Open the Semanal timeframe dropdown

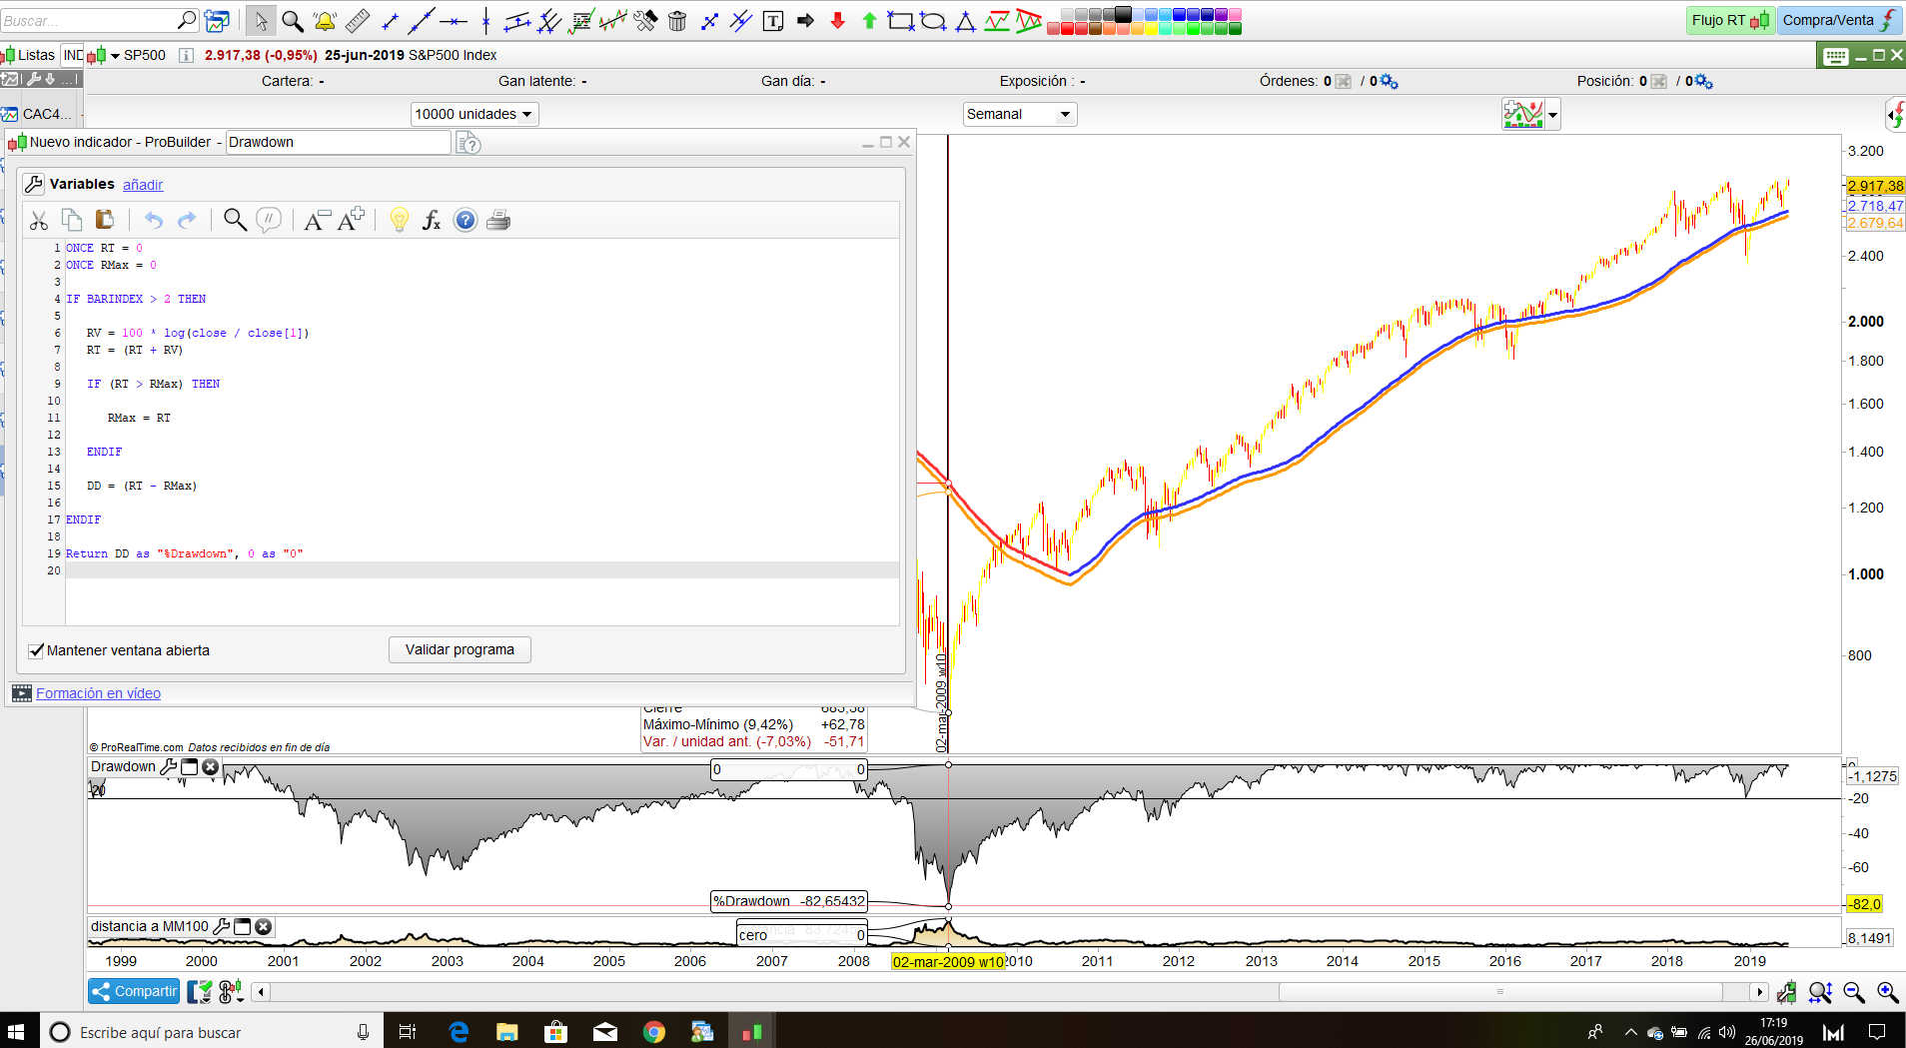click(1019, 114)
